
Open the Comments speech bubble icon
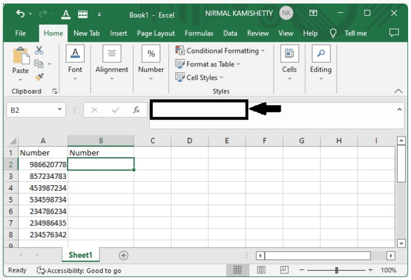point(394,33)
